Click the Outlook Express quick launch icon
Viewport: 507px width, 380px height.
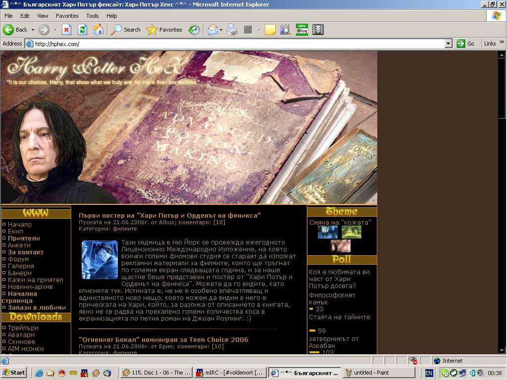(x=107, y=373)
